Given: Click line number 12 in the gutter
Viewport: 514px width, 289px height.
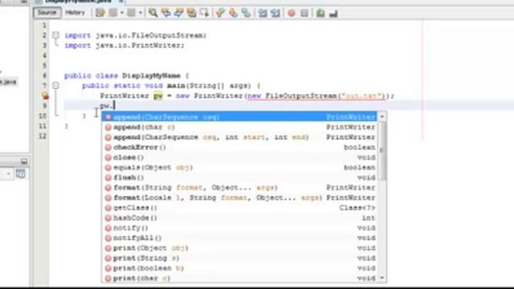Looking at the screenshot, I should (43, 136).
